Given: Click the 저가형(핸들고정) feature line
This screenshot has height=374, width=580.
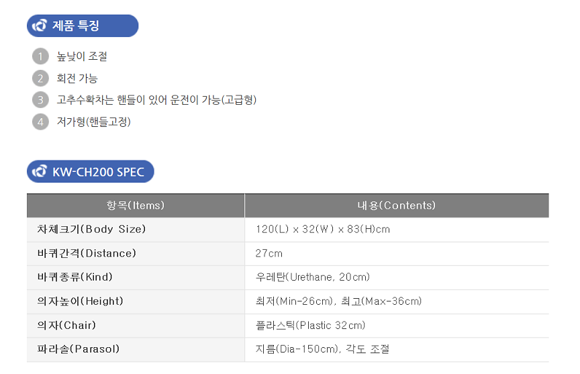Looking at the screenshot, I should [x=93, y=122].
